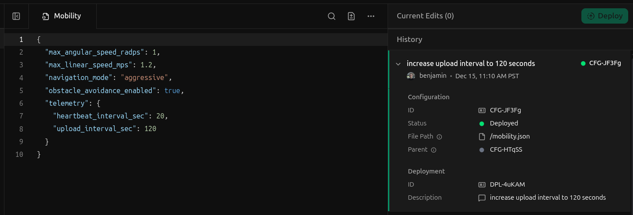Select the Current Edits (0) header

pos(425,16)
